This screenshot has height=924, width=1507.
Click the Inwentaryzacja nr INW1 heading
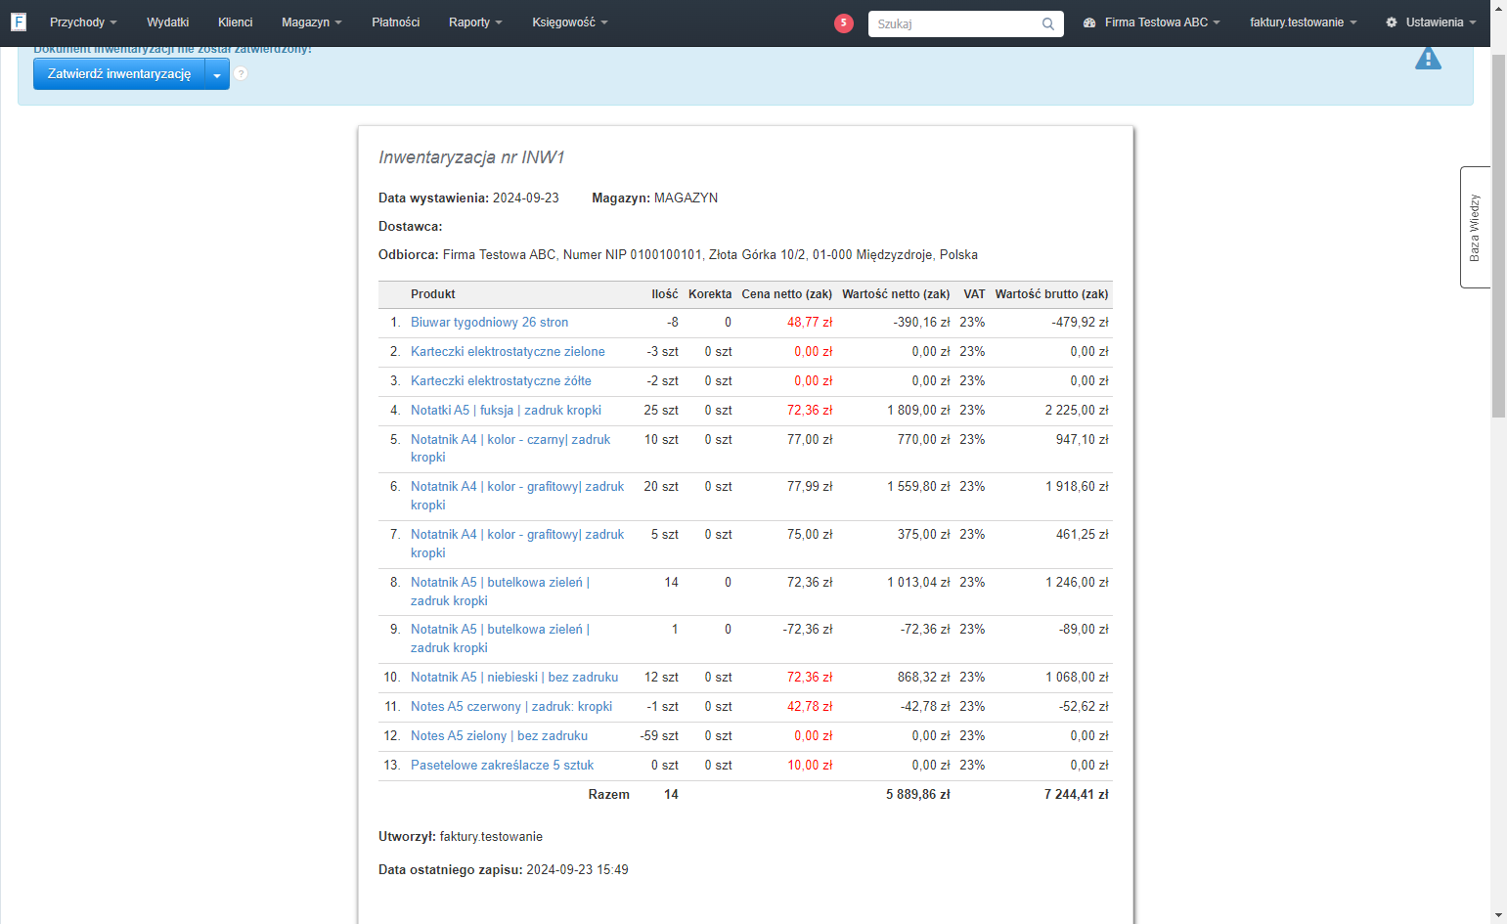click(471, 157)
